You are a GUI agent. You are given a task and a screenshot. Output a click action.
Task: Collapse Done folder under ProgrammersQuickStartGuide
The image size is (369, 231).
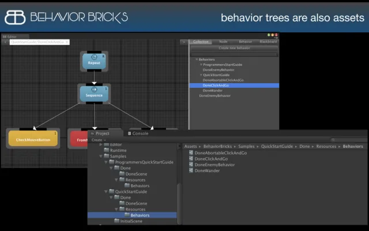tap(111, 168)
